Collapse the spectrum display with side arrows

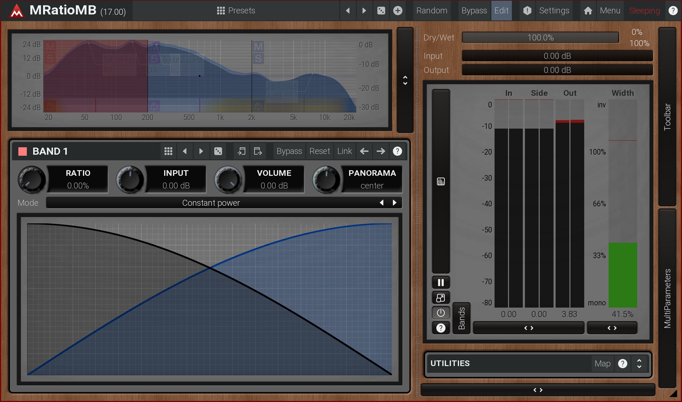pos(405,80)
